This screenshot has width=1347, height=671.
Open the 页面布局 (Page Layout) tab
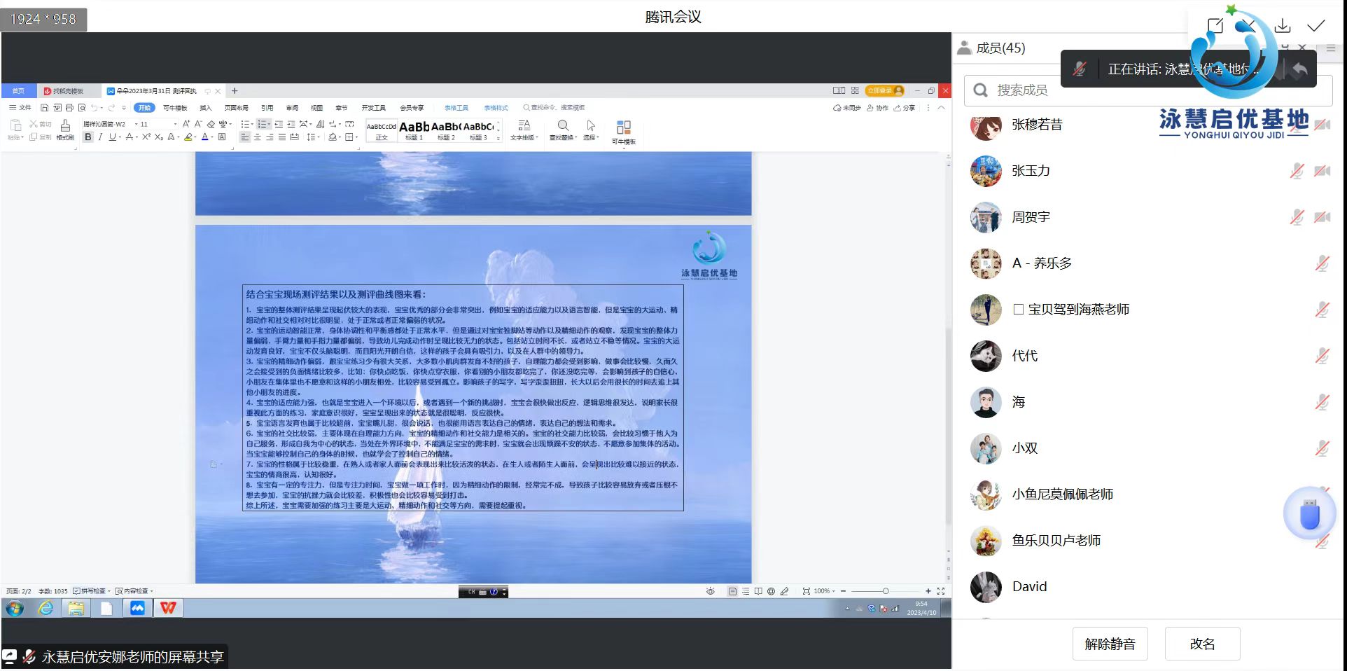tap(236, 108)
